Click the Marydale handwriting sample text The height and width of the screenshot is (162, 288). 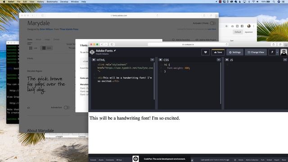pyautogui.click(x=46, y=85)
